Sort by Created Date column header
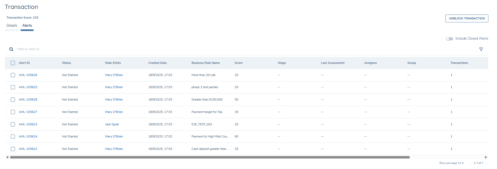497x169 pixels. [x=157, y=63]
